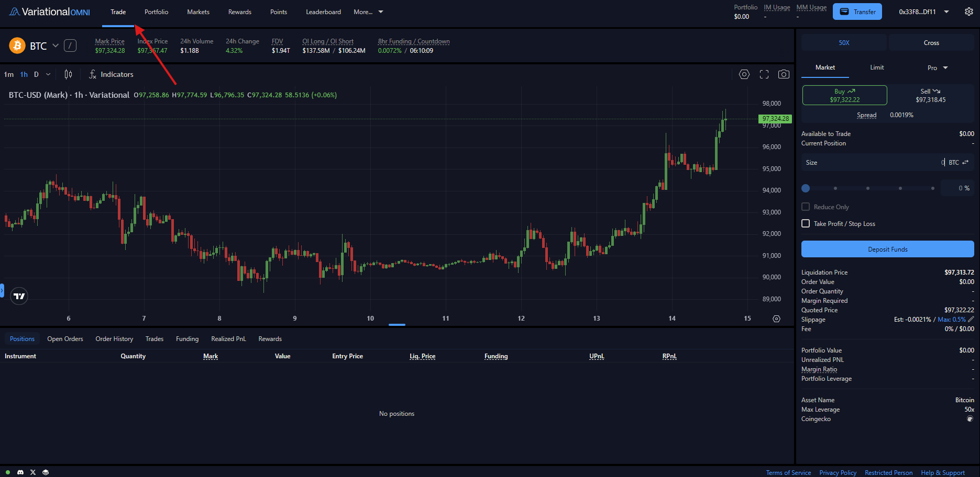Switch to the Open Orders tab
The image size is (980, 477).
pos(65,339)
